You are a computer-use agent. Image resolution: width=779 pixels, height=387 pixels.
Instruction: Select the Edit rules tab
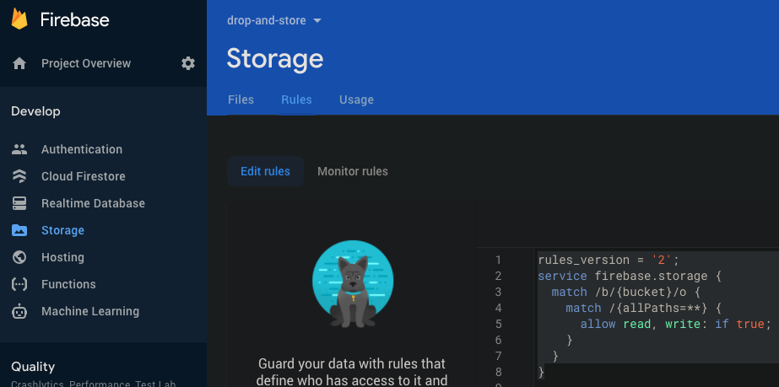point(265,171)
